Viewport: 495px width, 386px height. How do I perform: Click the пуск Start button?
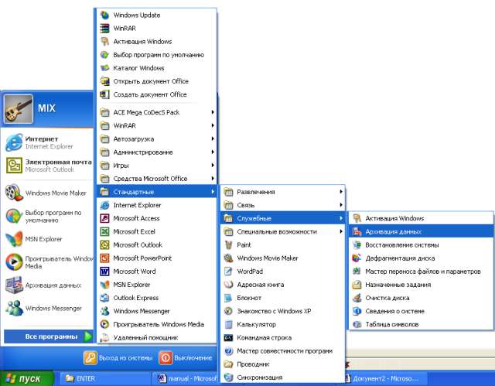point(26,378)
